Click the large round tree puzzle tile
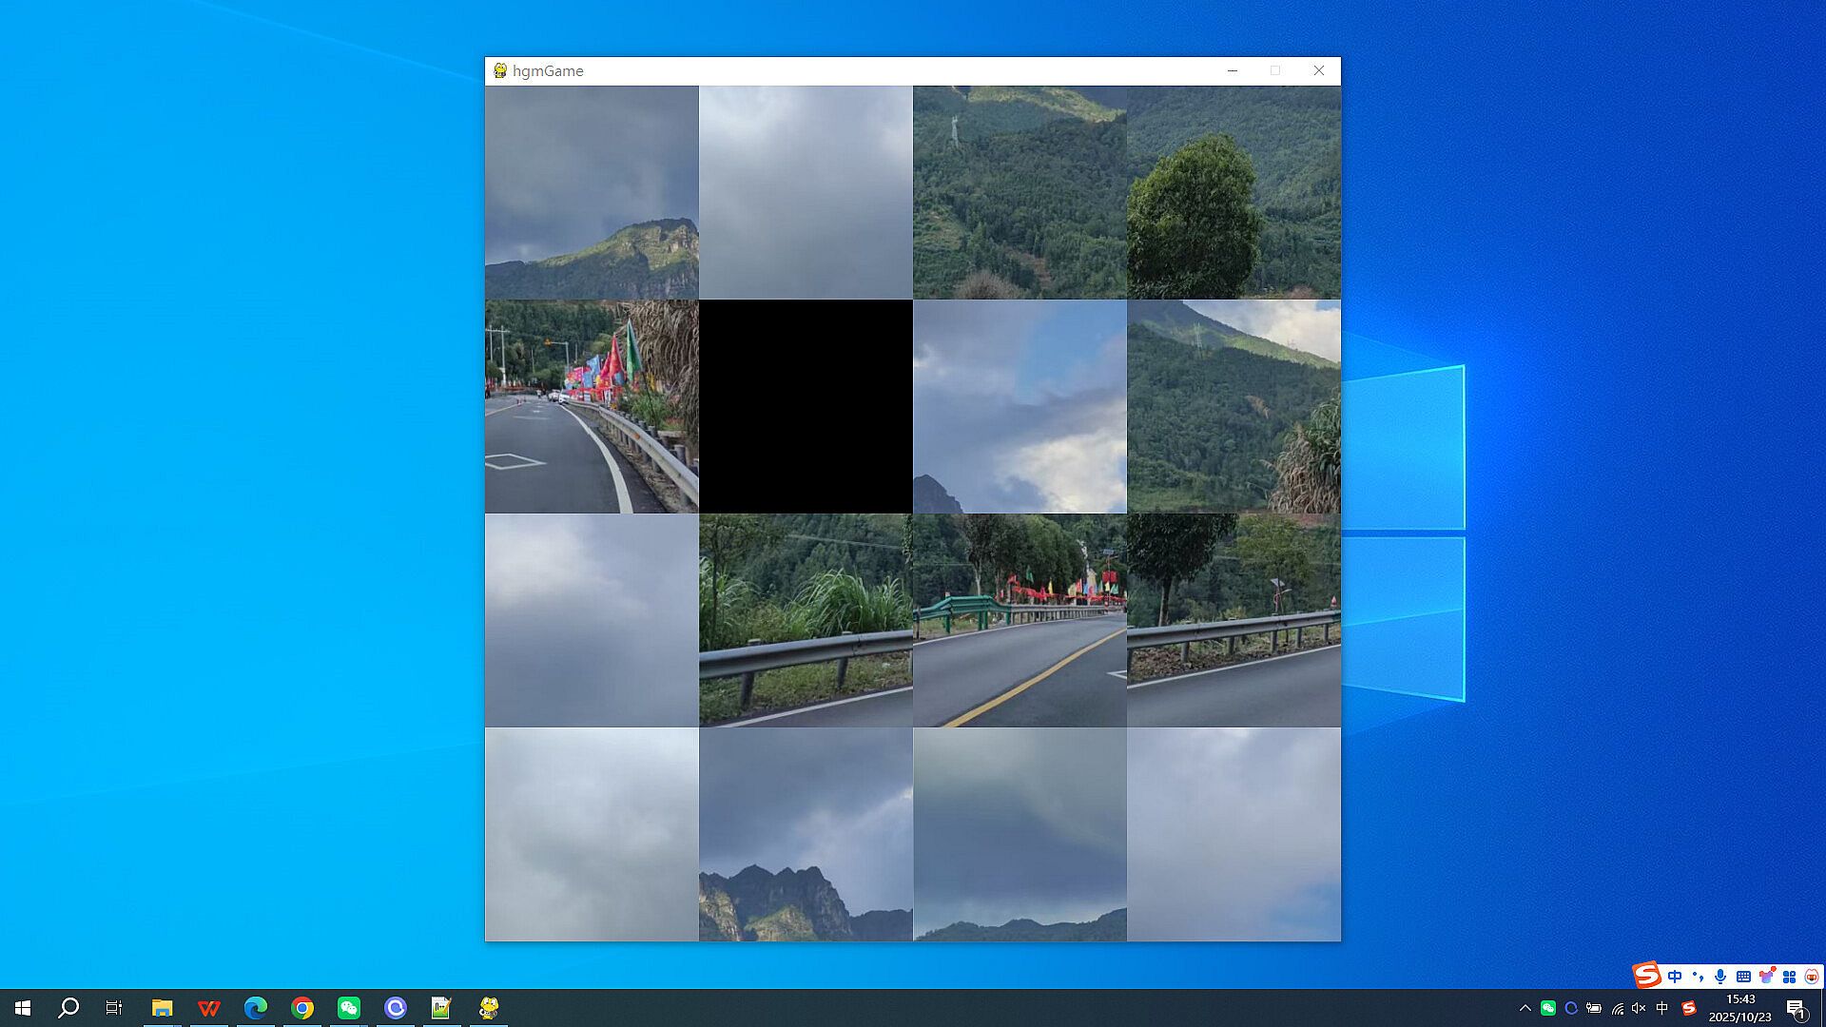 click(1234, 193)
